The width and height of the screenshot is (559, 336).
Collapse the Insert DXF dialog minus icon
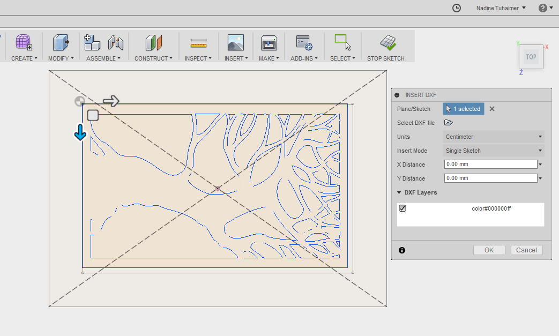(x=397, y=95)
